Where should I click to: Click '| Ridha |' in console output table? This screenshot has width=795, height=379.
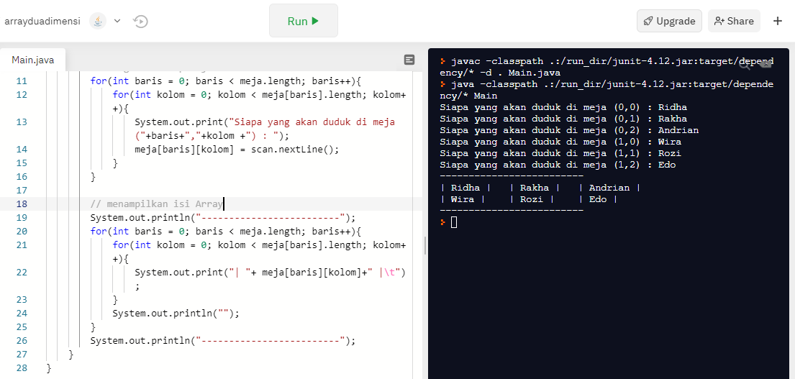465,188
